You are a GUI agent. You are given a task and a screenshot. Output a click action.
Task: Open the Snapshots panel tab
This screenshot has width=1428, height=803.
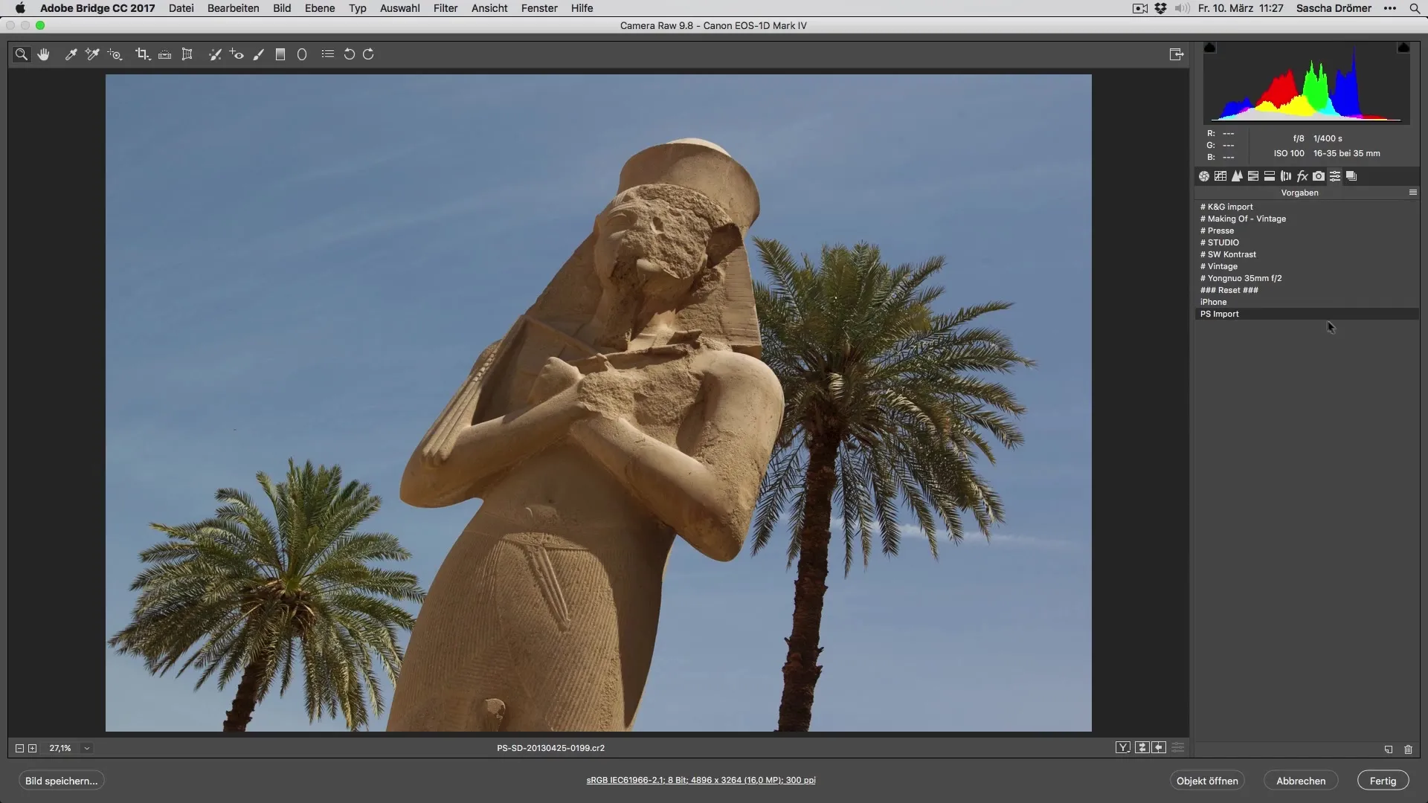[x=1351, y=176]
